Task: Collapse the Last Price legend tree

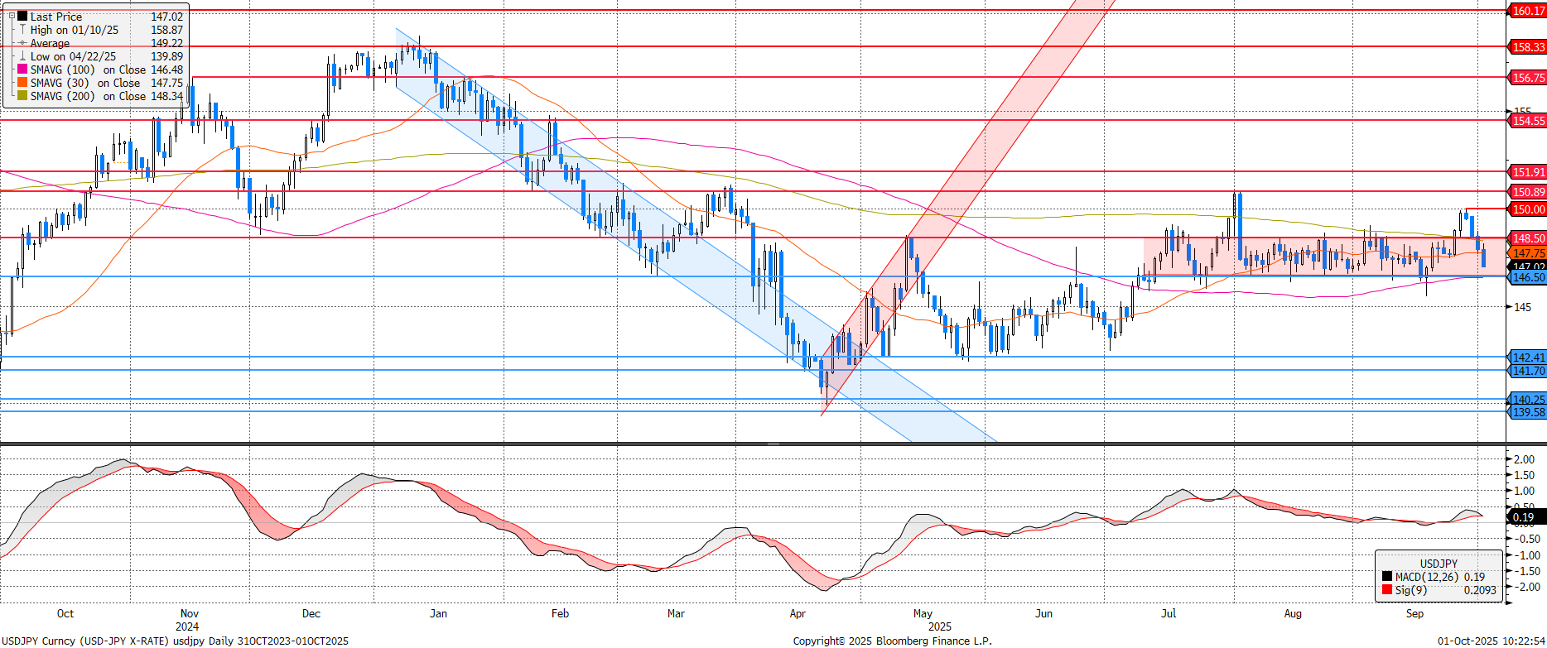Action: point(12,16)
